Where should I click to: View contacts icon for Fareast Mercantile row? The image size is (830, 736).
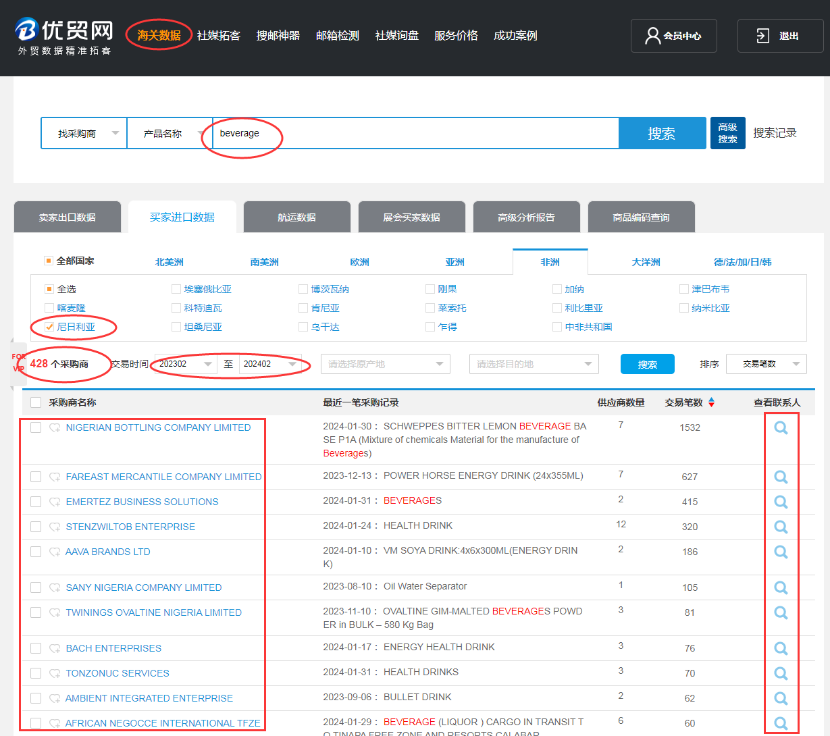coord(781,477)
